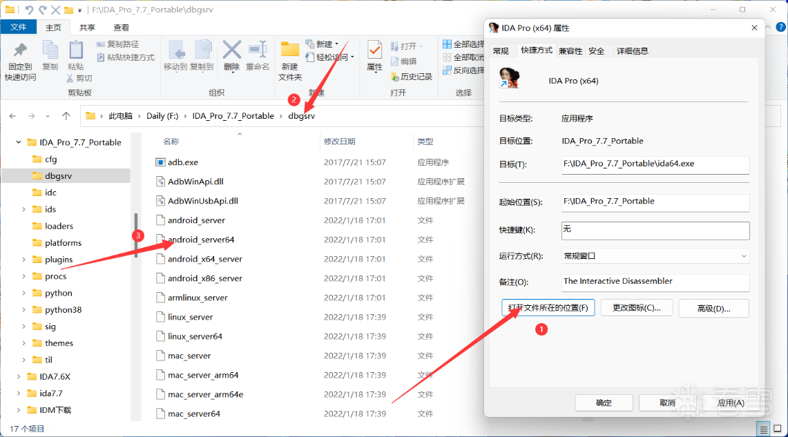Screen dimensions: 788x437
Task: Click the Change Icon button
Action: pyautogui.click(x=636, y=308)
